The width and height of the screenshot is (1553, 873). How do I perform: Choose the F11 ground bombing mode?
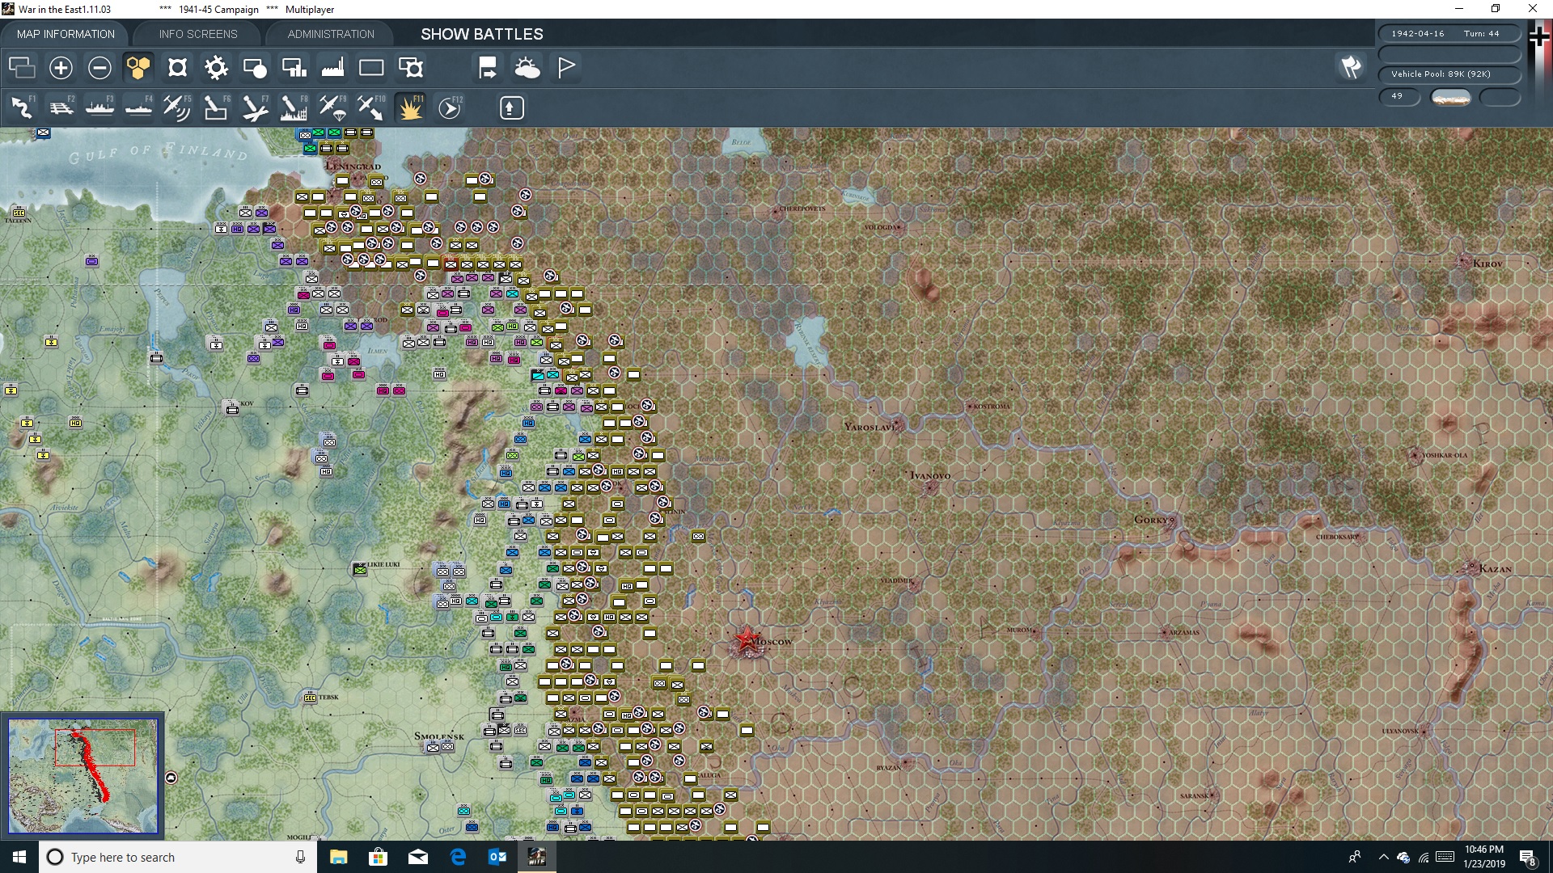coord(410,108)
